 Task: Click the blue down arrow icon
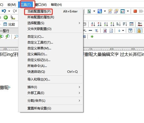119,31
